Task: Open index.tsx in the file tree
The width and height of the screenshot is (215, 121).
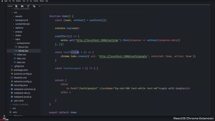Action: coord(21,54)
